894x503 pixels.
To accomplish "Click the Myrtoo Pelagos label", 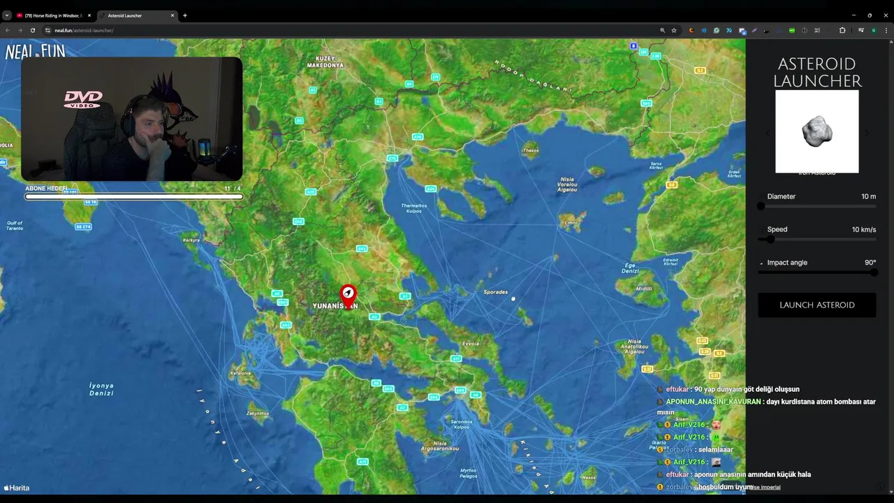I will click(x=469, y=473).
